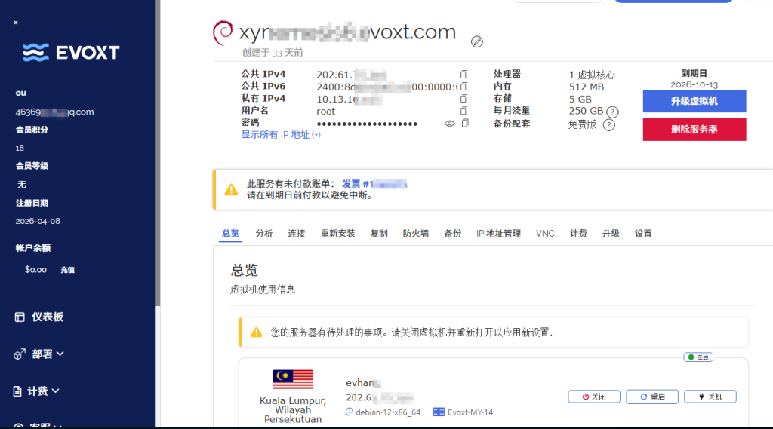Close the sidebar with the X icon
Image resolution: width=773 pixels, height=429 pixels.
pos(16,23)
